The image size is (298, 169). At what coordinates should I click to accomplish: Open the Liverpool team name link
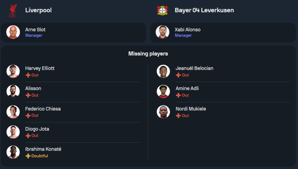[38, 10]
